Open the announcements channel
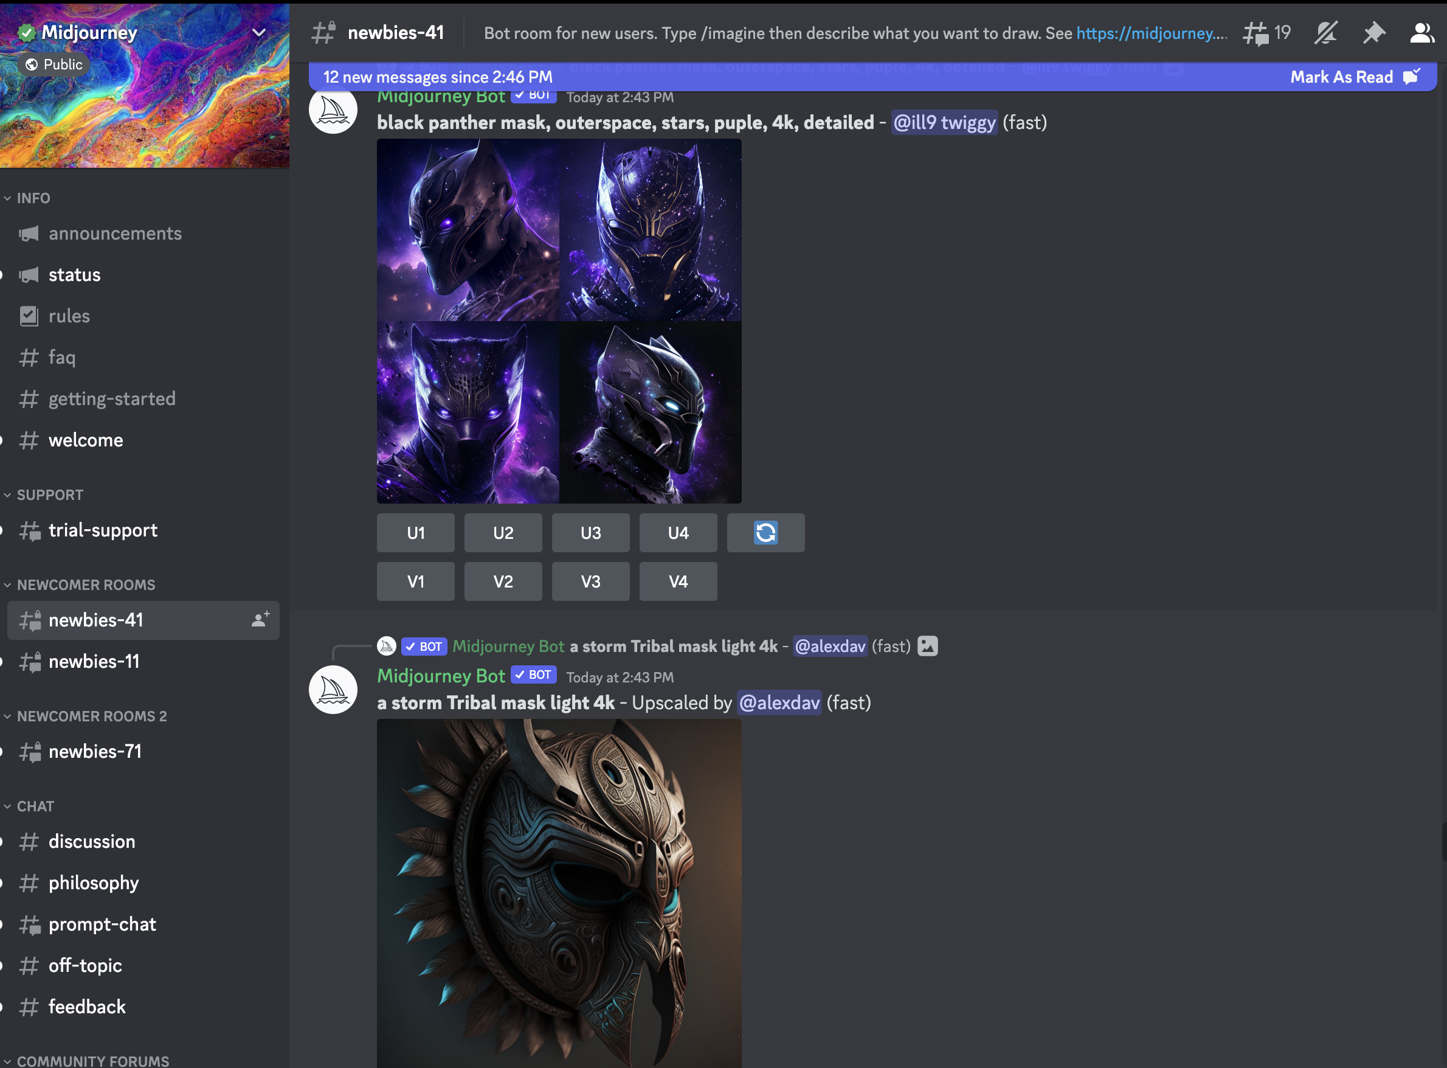This screenshot has height=1068, width=1447. click(143, 234)
